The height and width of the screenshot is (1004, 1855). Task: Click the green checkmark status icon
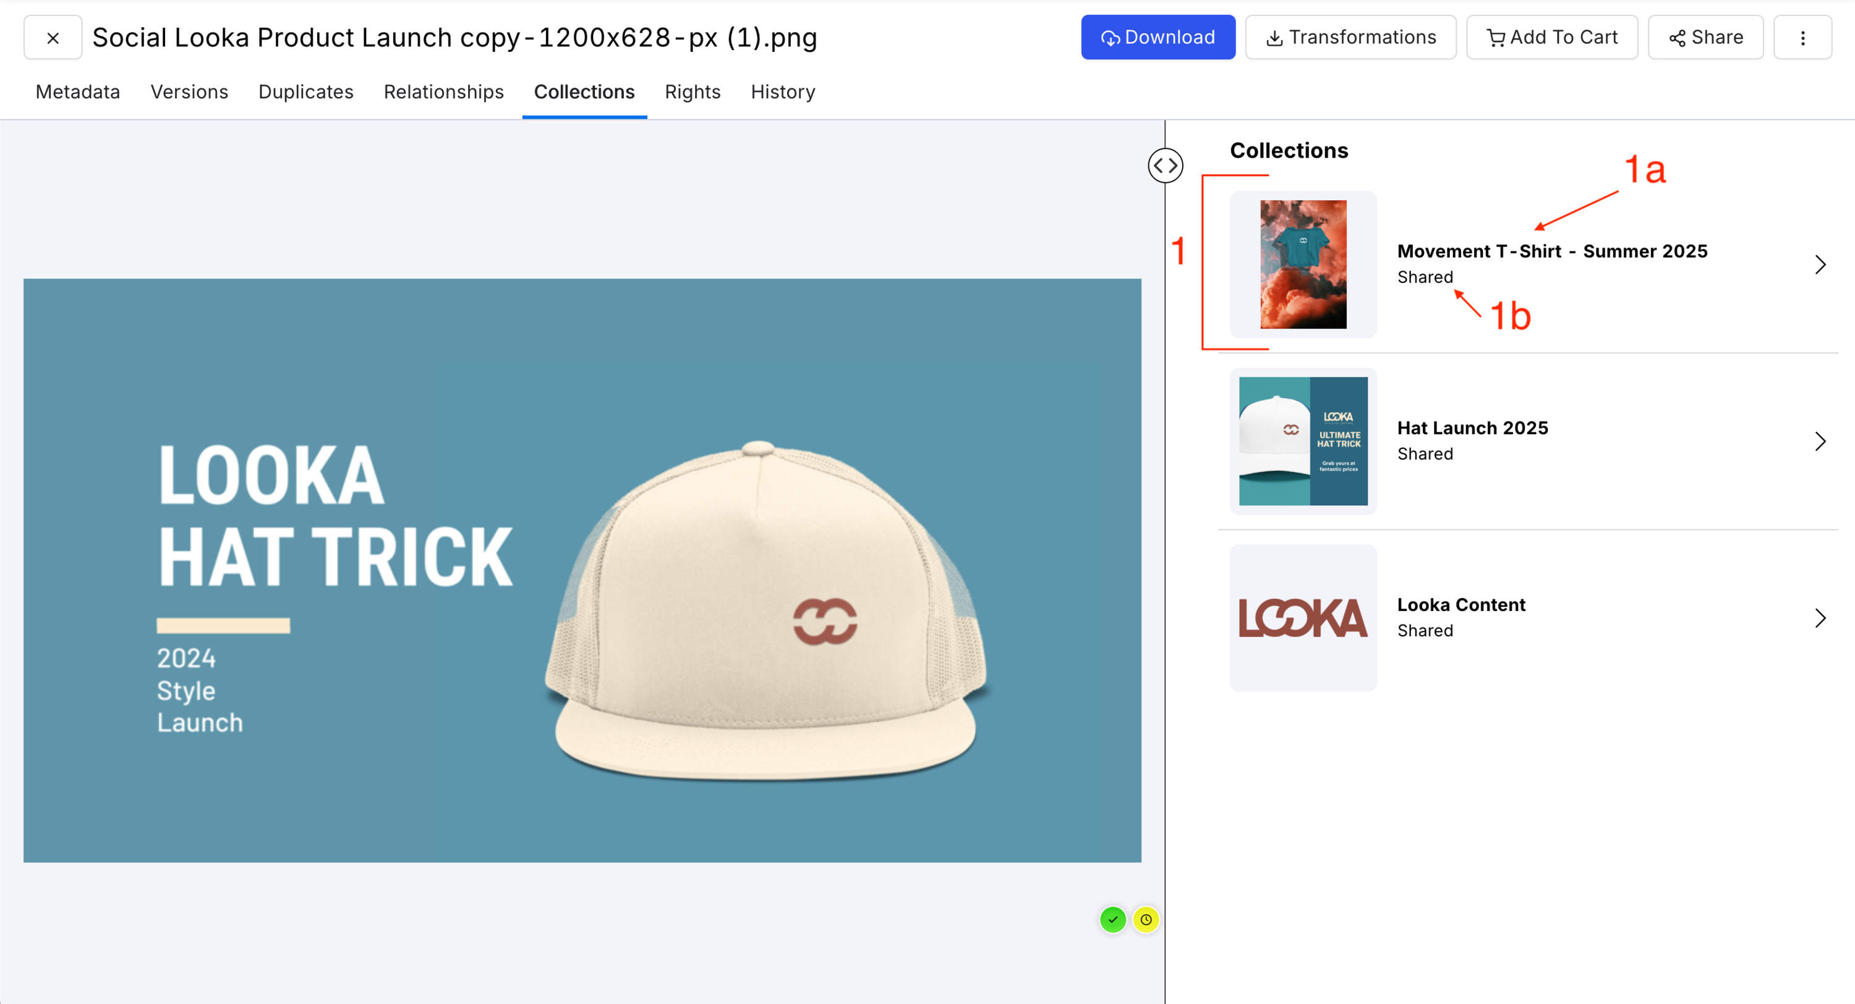[1112, 919]
